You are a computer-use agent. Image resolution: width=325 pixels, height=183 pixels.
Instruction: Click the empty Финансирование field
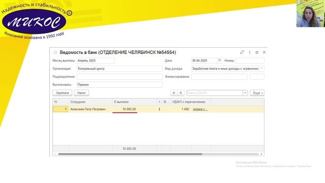[219, 77]
